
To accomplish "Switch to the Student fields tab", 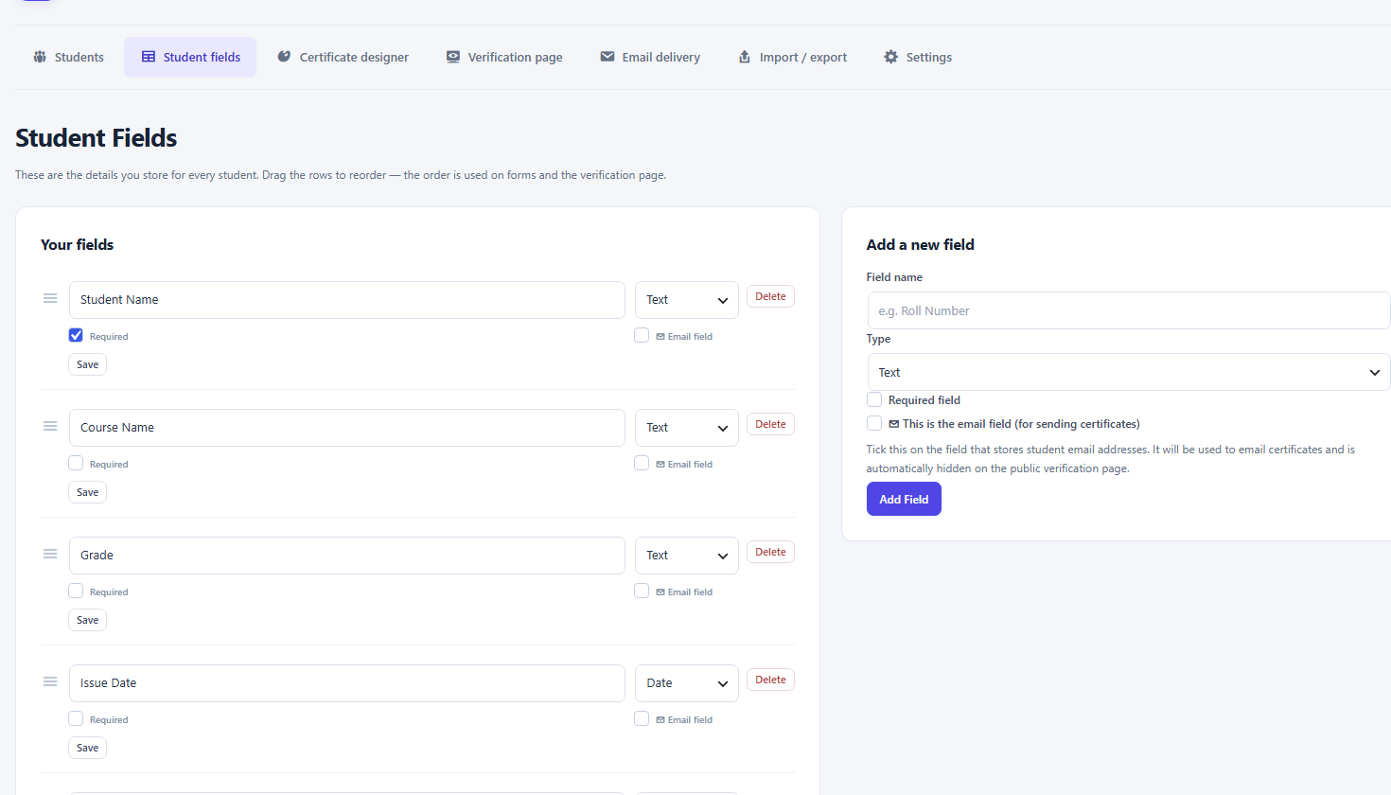I will [x=190, y=57].
